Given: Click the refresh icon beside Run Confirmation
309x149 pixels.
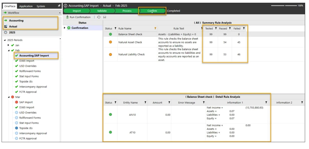Looking at the screenshot, I should pos(99,17).
